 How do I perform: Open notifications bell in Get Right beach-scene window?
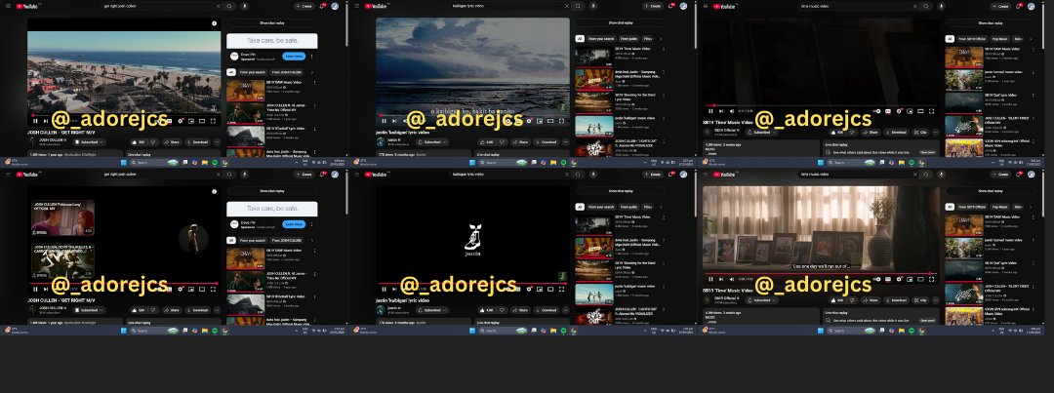[321, 6]
